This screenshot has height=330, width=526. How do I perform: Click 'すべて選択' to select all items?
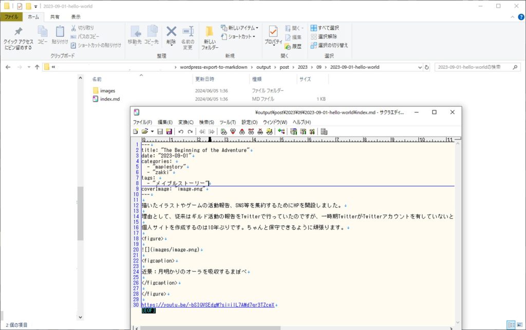(x=324, y=28)
